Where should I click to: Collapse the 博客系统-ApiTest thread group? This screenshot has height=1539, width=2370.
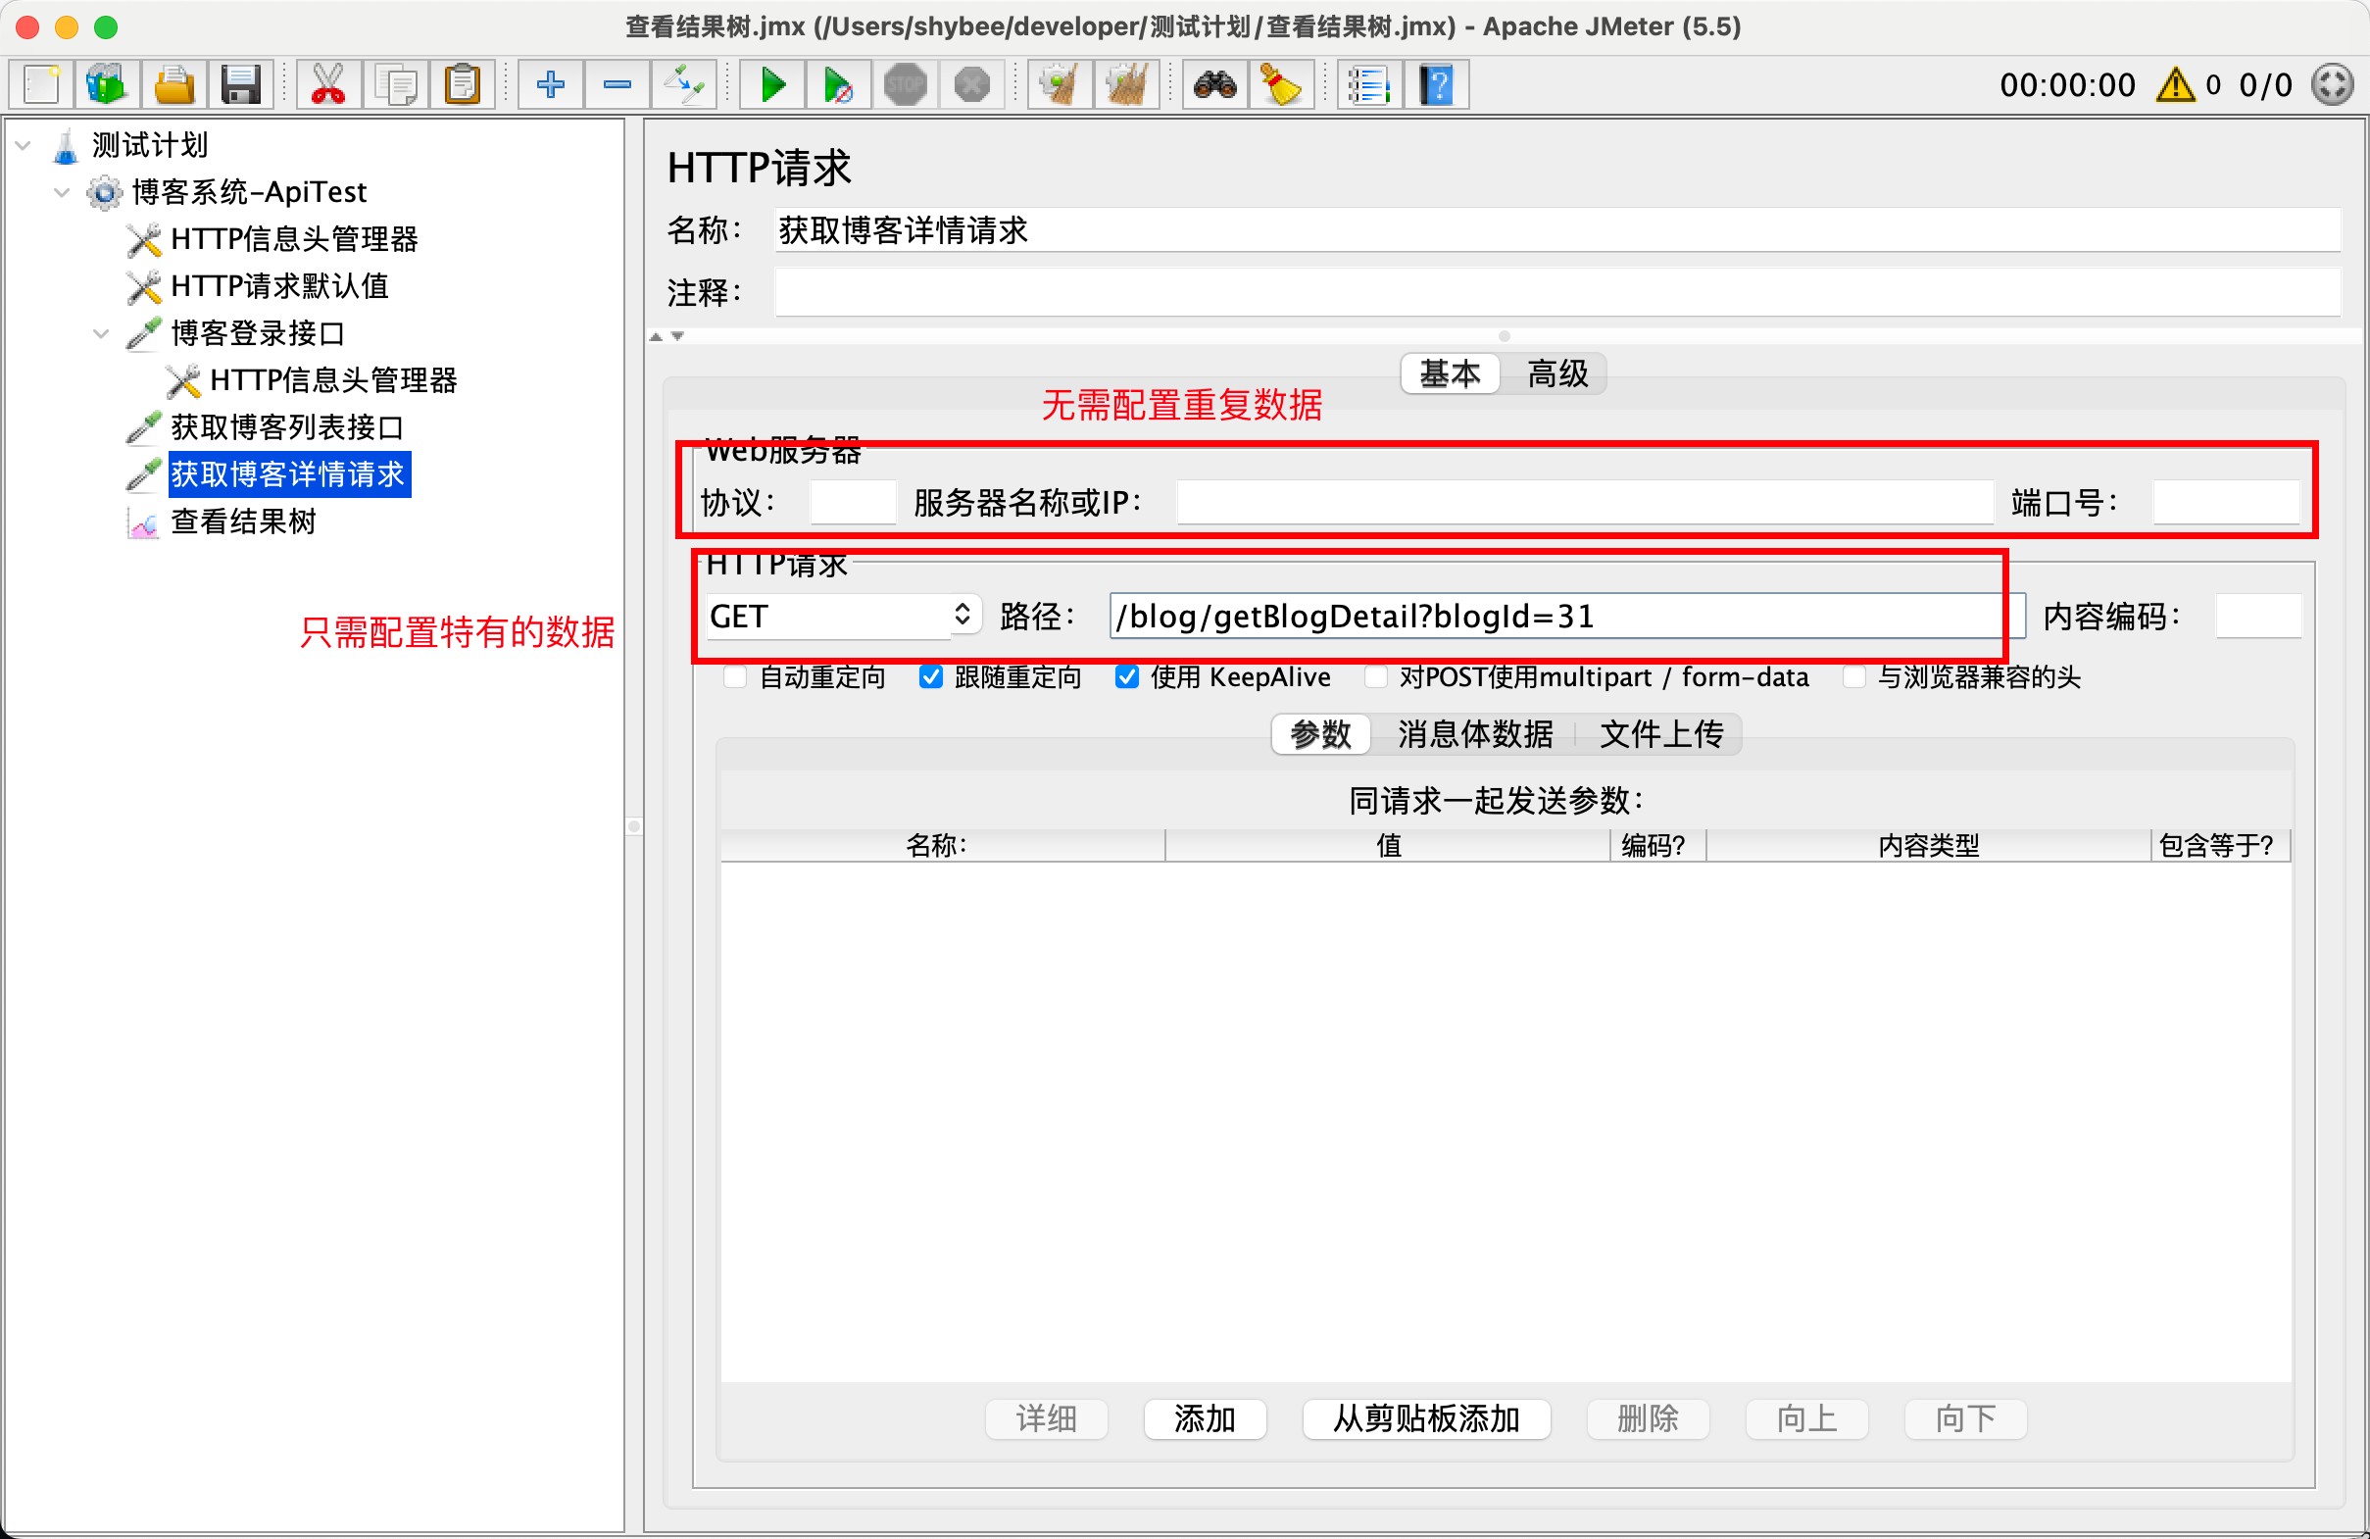(x=62, y=192)
